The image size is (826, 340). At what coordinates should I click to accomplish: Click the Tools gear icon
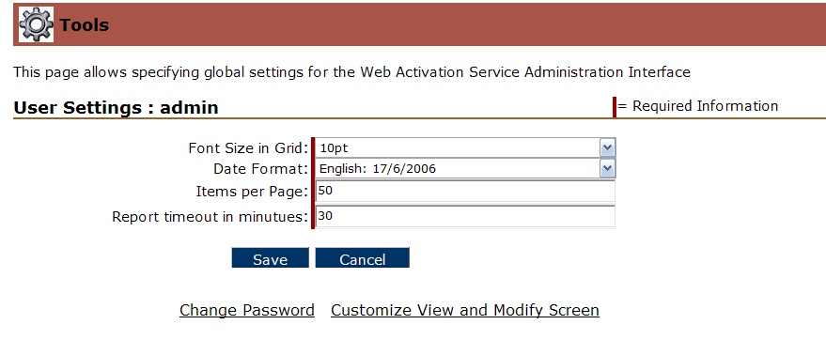[36, 24]
